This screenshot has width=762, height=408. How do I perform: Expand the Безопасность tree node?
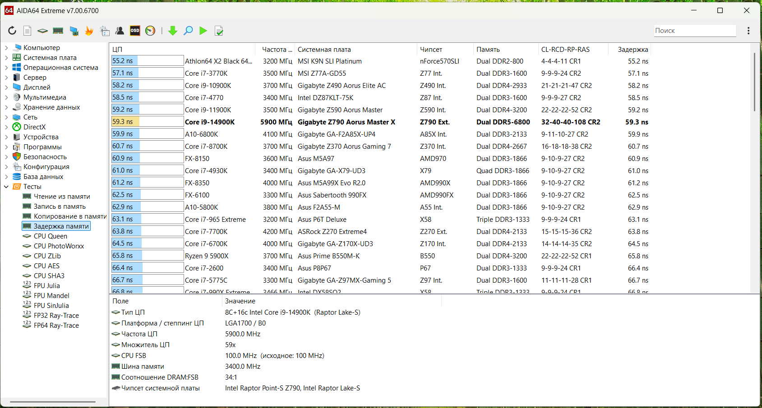tap(6, 157)
